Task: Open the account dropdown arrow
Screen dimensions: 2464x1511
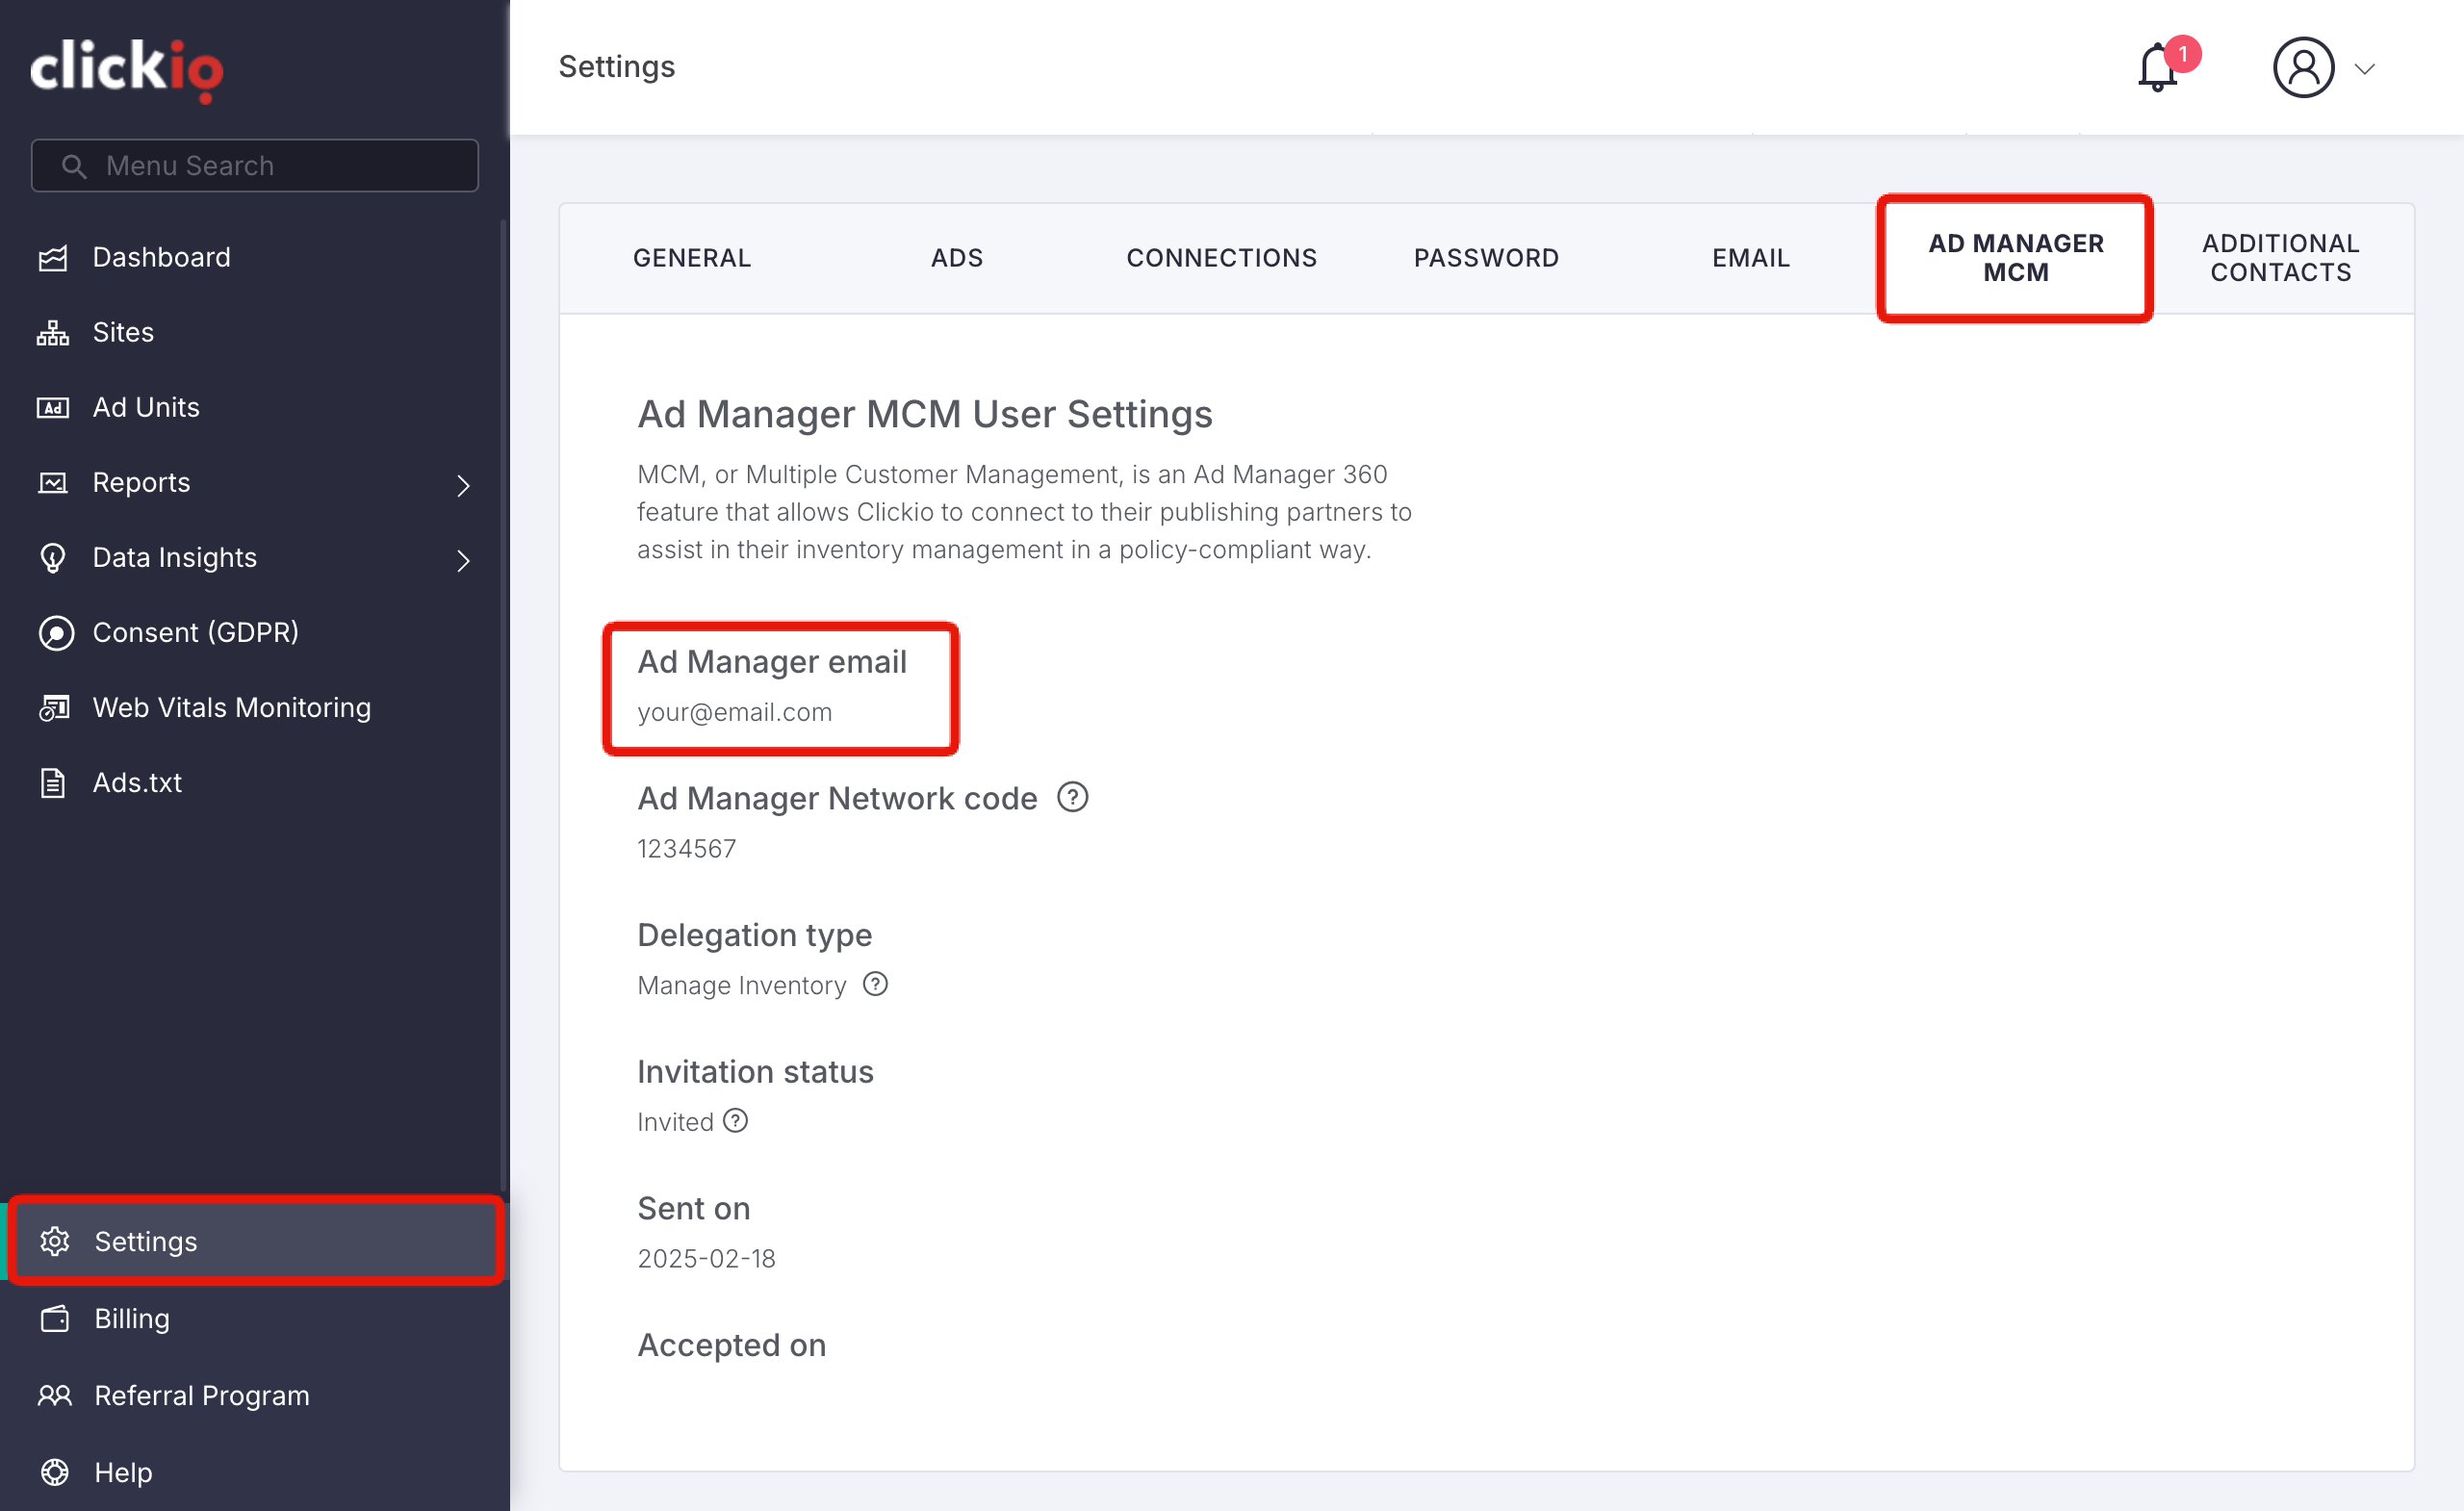Action: click(2364, 69)
